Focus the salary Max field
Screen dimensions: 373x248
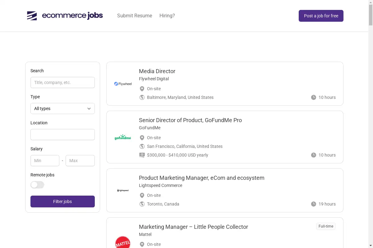[80, 161]
